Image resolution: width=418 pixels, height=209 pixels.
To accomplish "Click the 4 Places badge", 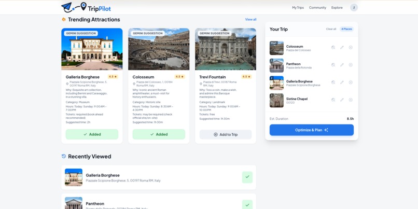I will (x=346, y=29).
